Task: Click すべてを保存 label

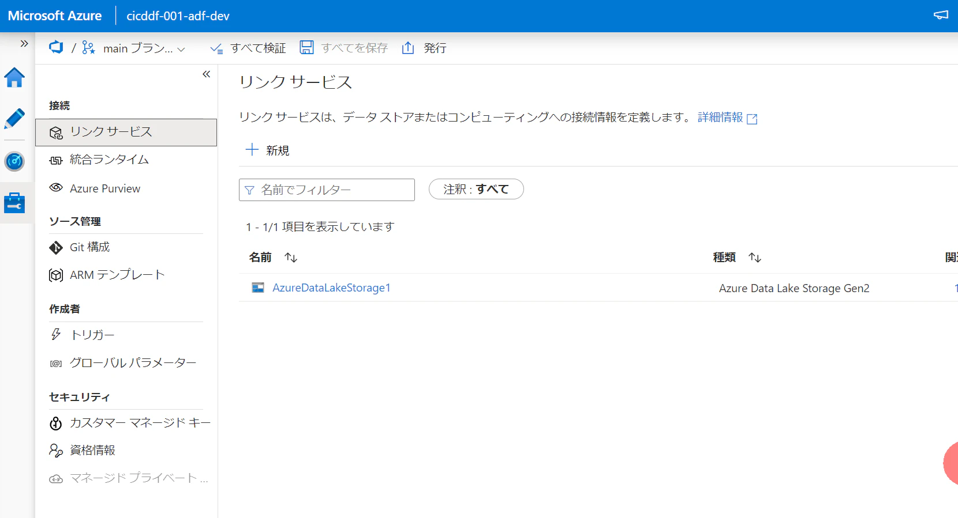Action: [354, 48]
